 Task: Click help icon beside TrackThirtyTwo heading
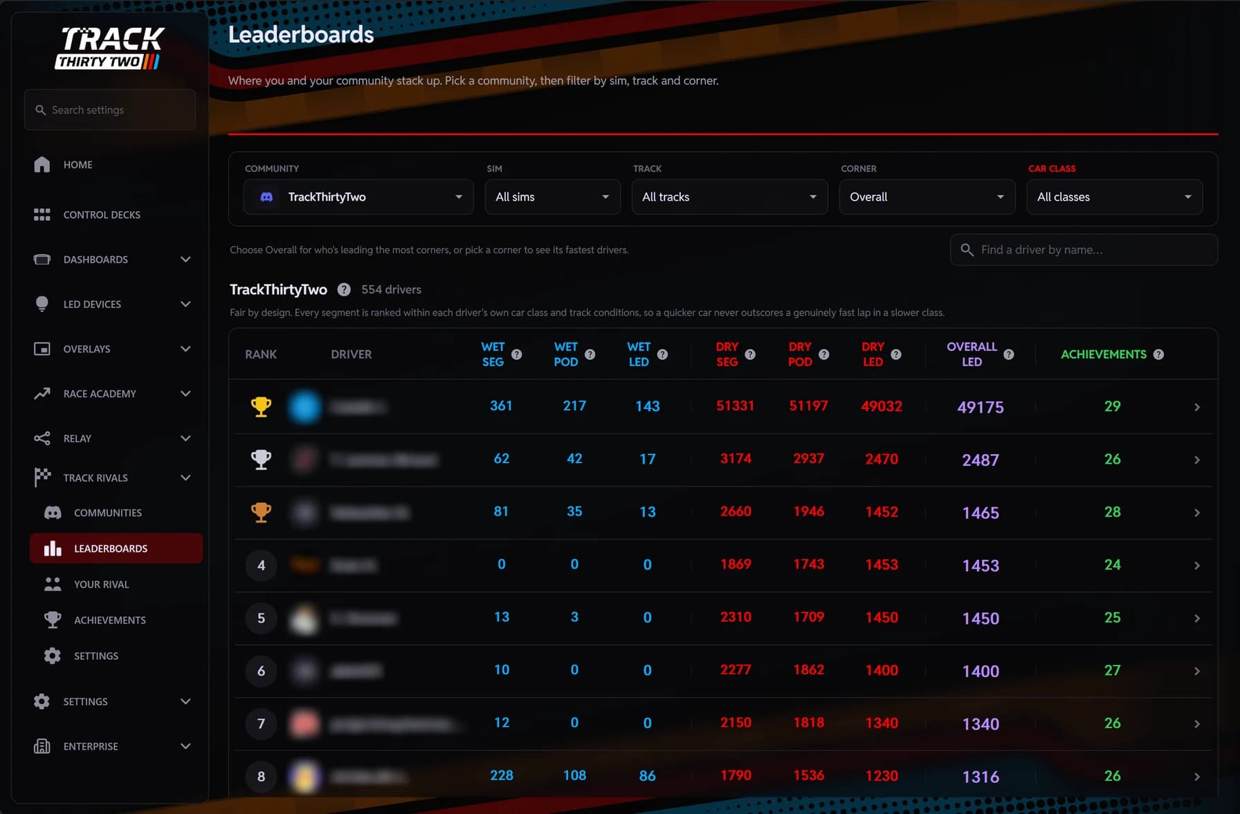click(344, 289)
